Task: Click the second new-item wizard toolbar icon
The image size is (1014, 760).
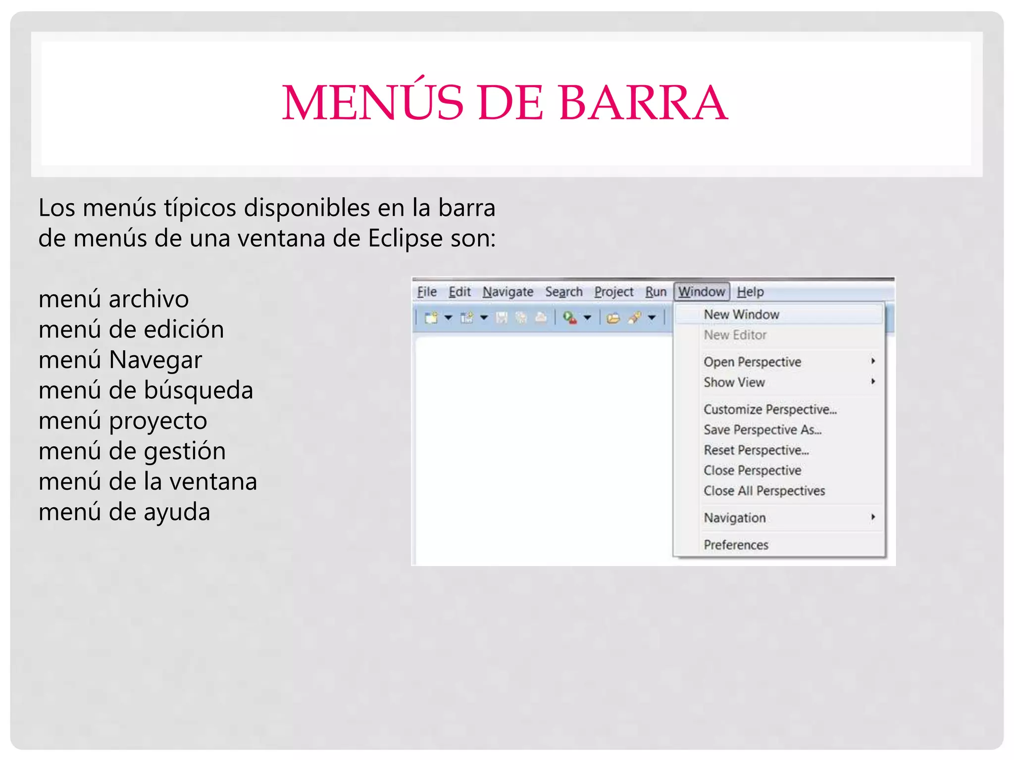Action: coord(467,318)
